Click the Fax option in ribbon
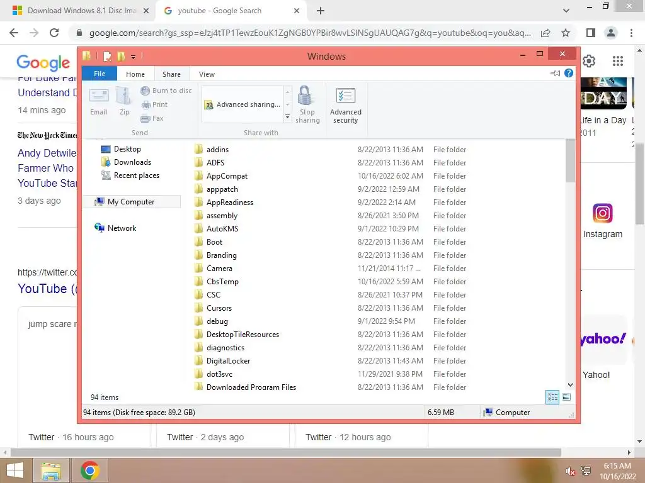Screen dimensions: 645x483 pyautogui.click(x=152, y=118)
